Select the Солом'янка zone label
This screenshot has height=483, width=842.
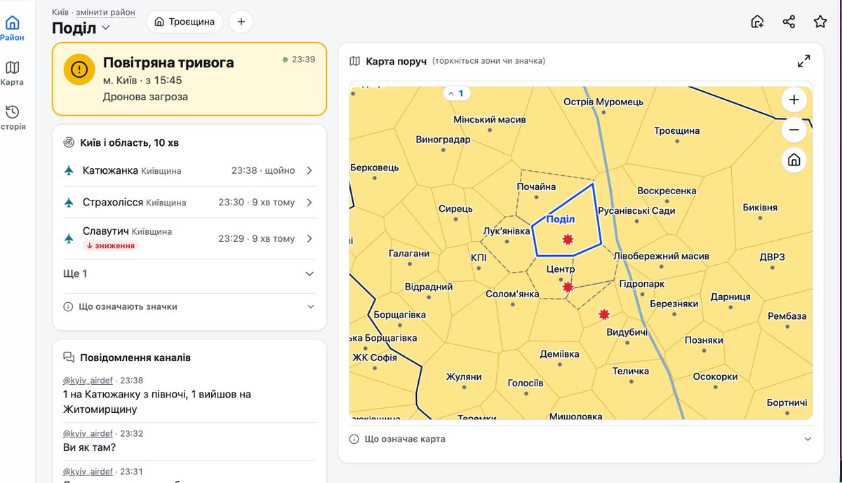(513, 294)
